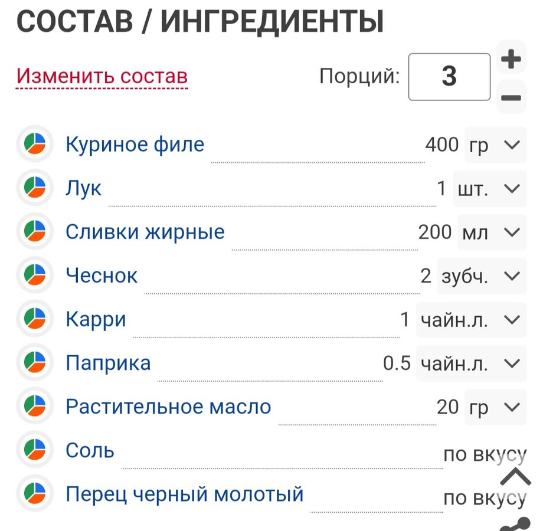Open the гр unit dropdown for Куриное филе

click(495, 145)
